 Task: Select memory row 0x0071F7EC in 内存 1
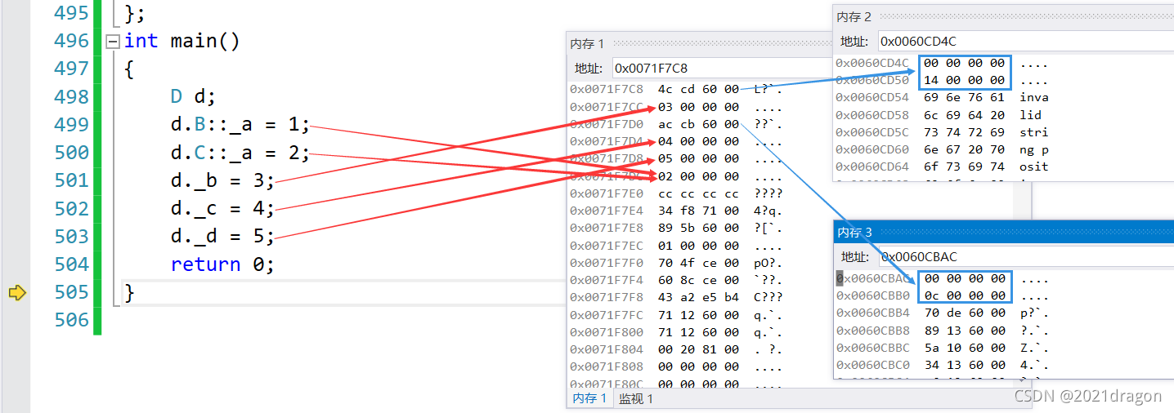pos(676,246)
